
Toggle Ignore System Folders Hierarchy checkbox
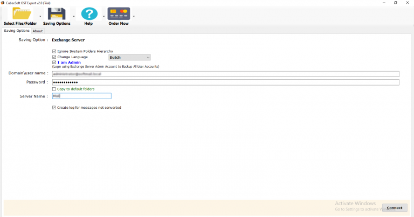click(54, 51)
